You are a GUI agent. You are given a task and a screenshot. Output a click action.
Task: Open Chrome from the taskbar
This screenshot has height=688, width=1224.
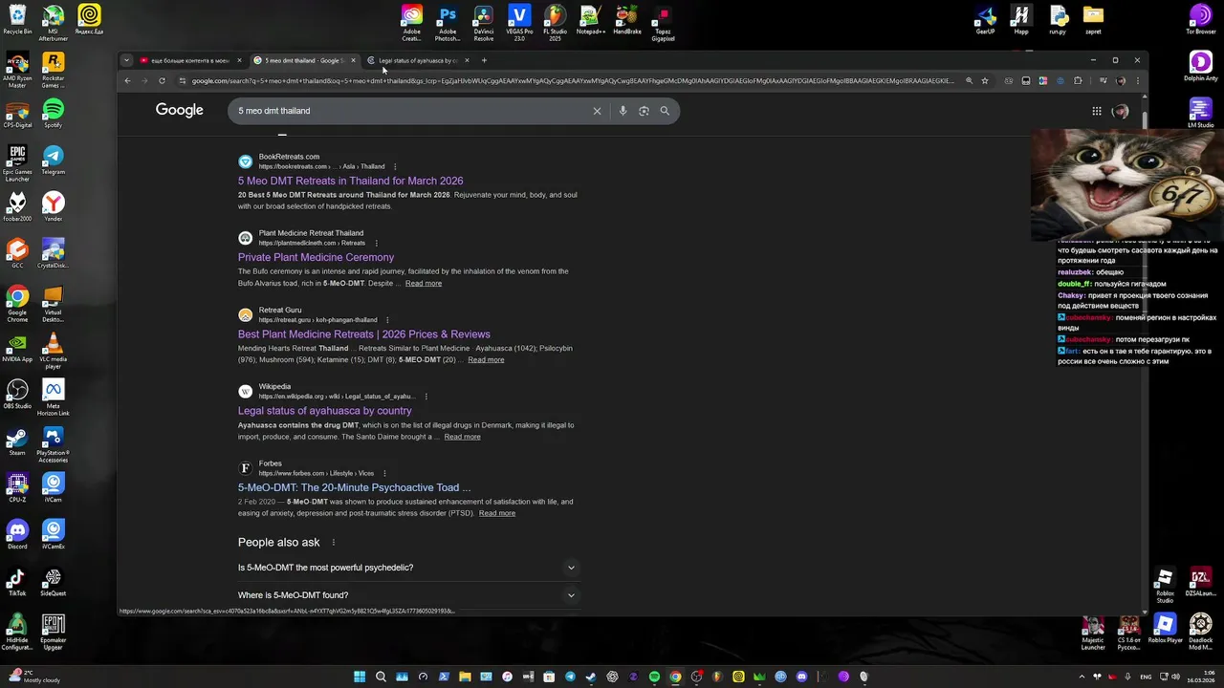(x=675, y=677)
